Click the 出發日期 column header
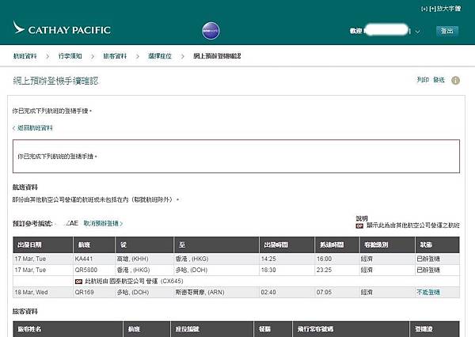 tap(43, 244)
